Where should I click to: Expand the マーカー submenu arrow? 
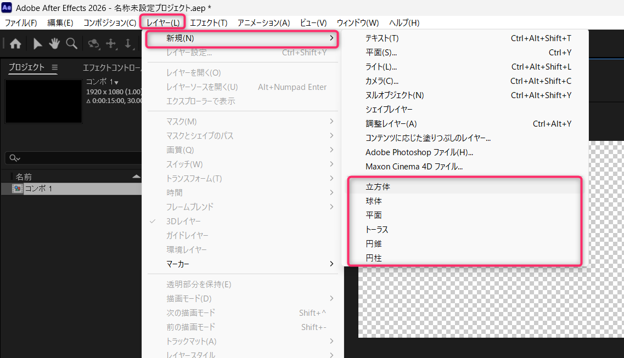click(331, 264)
